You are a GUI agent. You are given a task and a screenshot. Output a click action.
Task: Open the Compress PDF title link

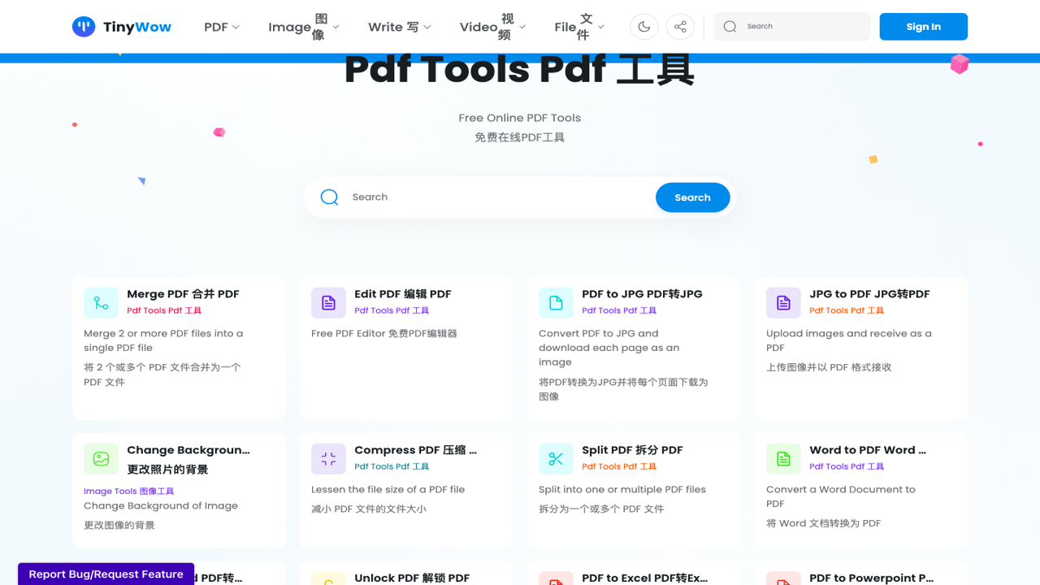pos(415,450)
